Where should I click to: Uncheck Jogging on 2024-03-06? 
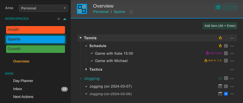[226, 94]
